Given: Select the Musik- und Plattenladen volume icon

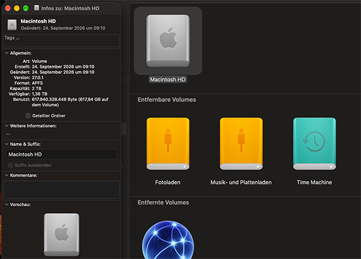Looking at the screenshot, I should [241, 144].
